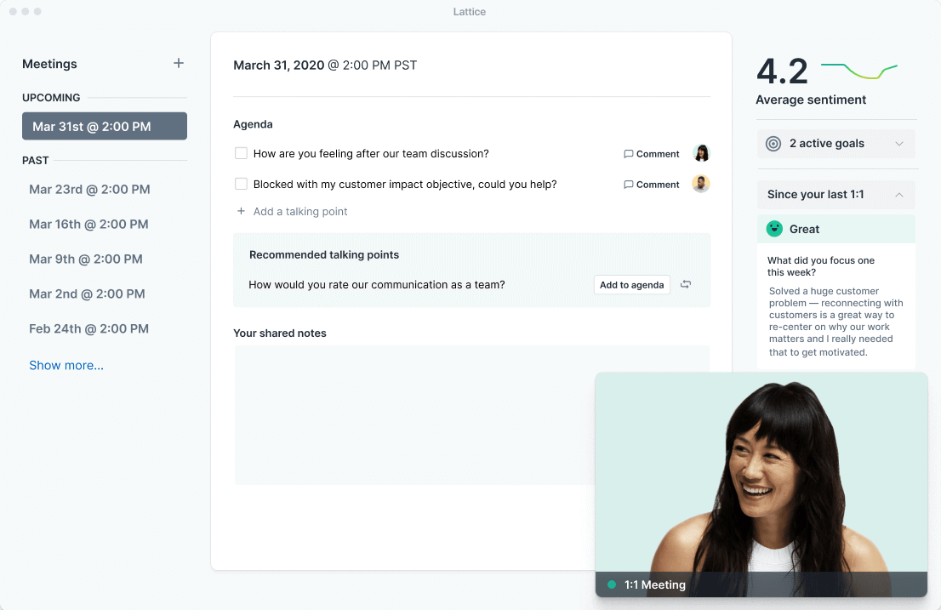This screenshot has width=941, height=610.
Task: Open the Mar 2nd @ 2:00 PM past meeting
Action: (x=87, y=294)
